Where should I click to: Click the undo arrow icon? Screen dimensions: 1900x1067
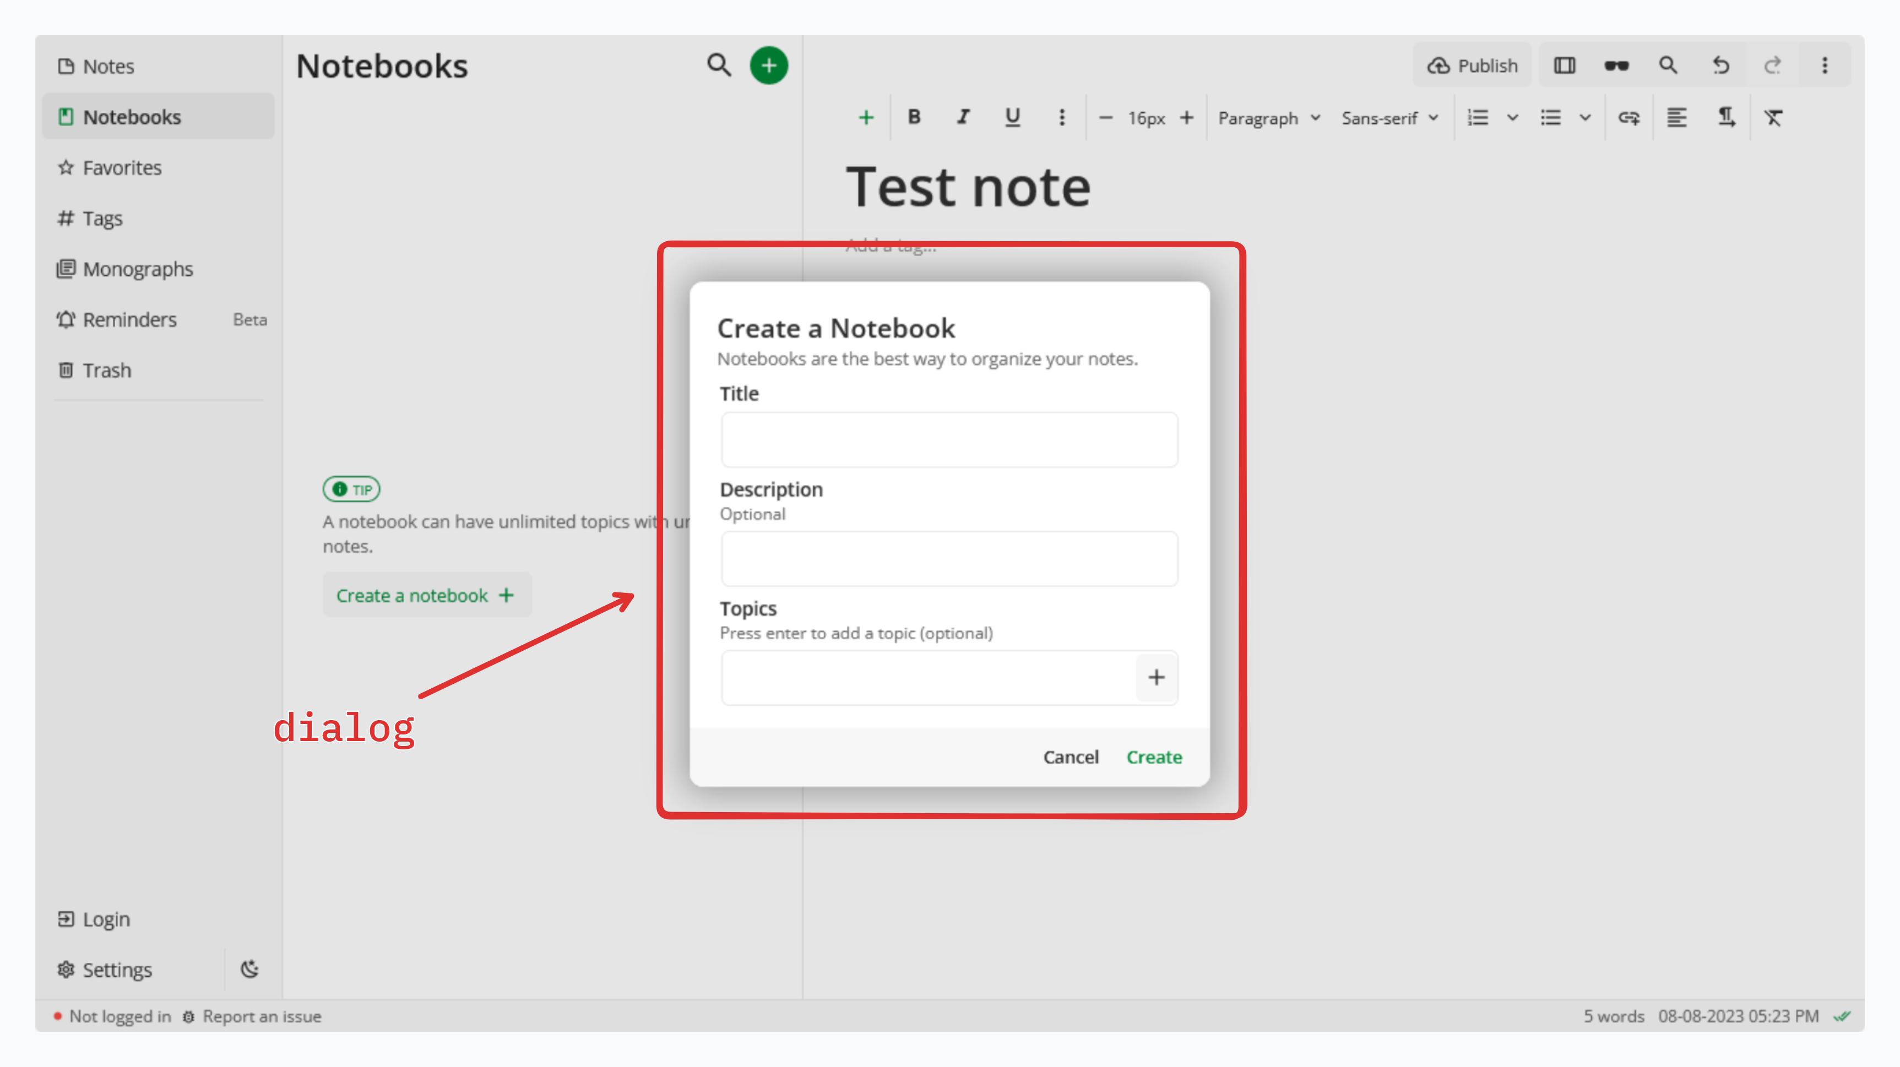point(1720,66)
